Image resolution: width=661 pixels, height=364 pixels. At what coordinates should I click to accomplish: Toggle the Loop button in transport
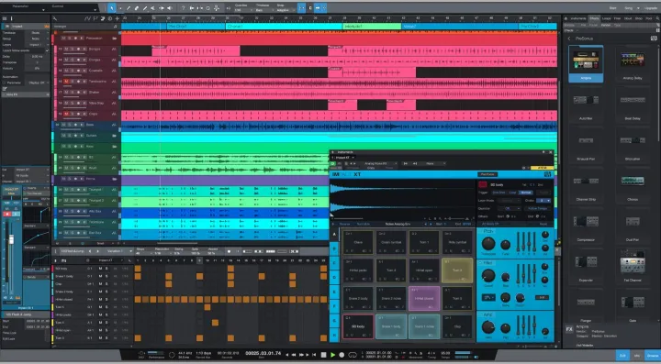[x=353, y=355]
